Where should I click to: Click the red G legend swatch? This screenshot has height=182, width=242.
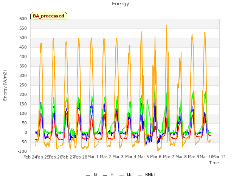click(x=88, y=175)
